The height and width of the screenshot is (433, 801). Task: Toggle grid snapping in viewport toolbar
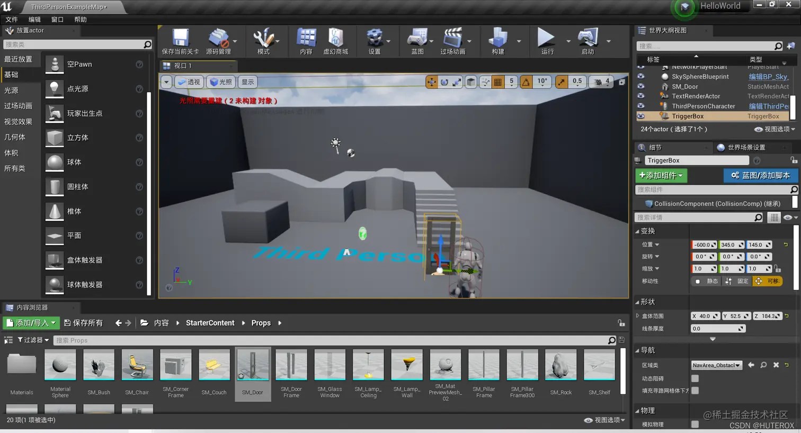pos(498,82)
